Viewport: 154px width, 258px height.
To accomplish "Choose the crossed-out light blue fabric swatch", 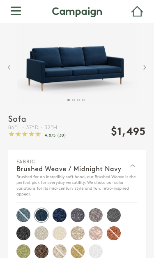I will pos(23,215).
